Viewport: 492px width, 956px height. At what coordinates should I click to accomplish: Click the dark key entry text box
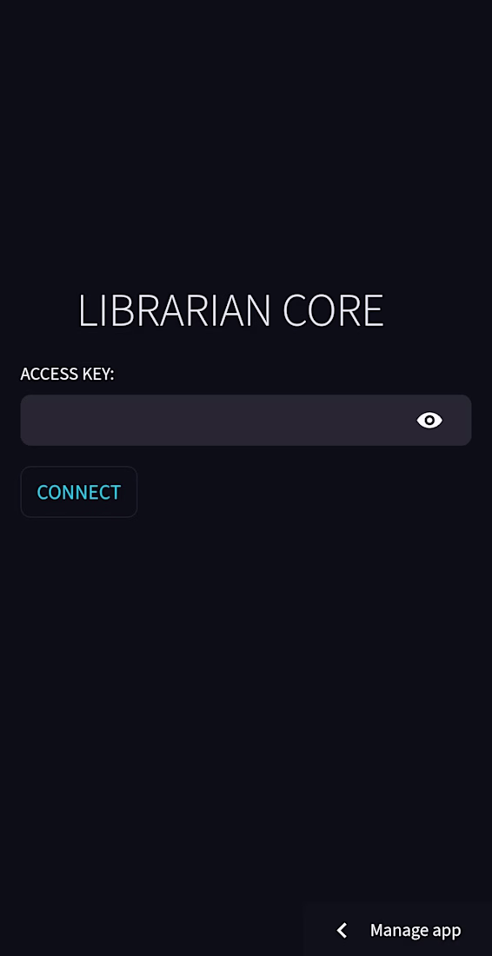246,420
